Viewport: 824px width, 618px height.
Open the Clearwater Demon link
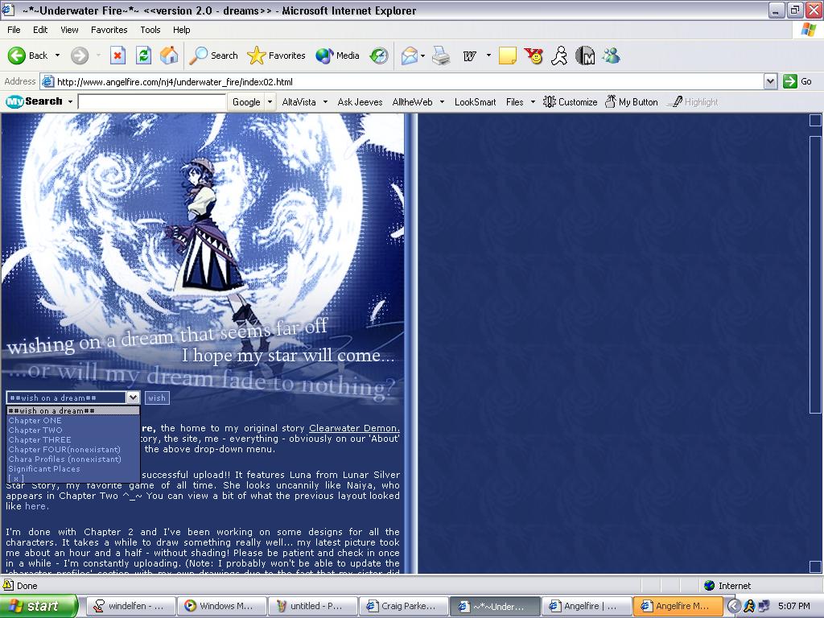(x=354, y=428)
